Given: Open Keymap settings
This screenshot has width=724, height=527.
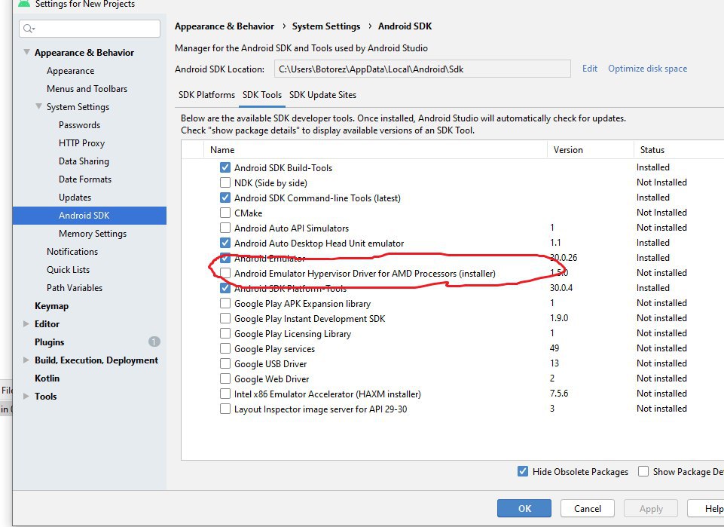Looking at the screenshot, I should click(x=51, y=306).
